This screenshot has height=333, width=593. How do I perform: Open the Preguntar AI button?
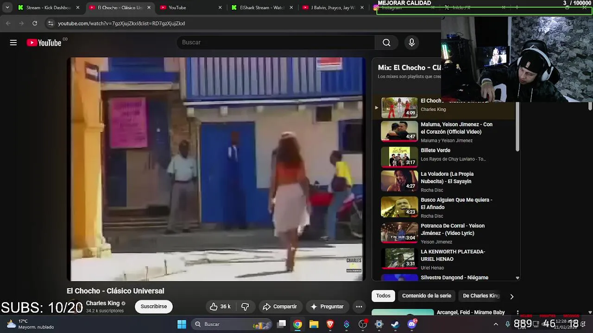coord(327,307)
